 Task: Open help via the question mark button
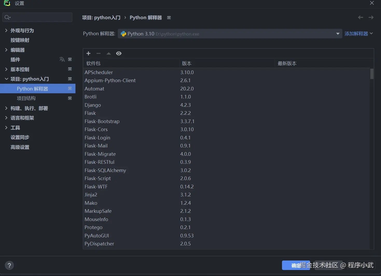[9, 265]
